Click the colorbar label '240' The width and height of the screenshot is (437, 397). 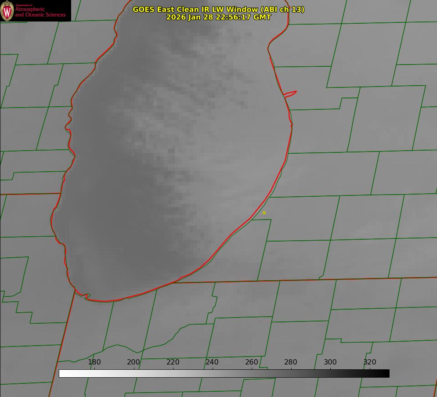(212, 362)
